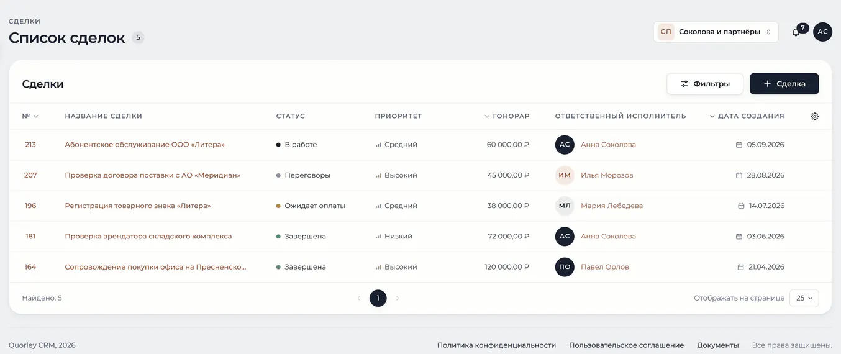Click the Ответственный исполнитель column header
841x354 pixels.
coord(621,116)
